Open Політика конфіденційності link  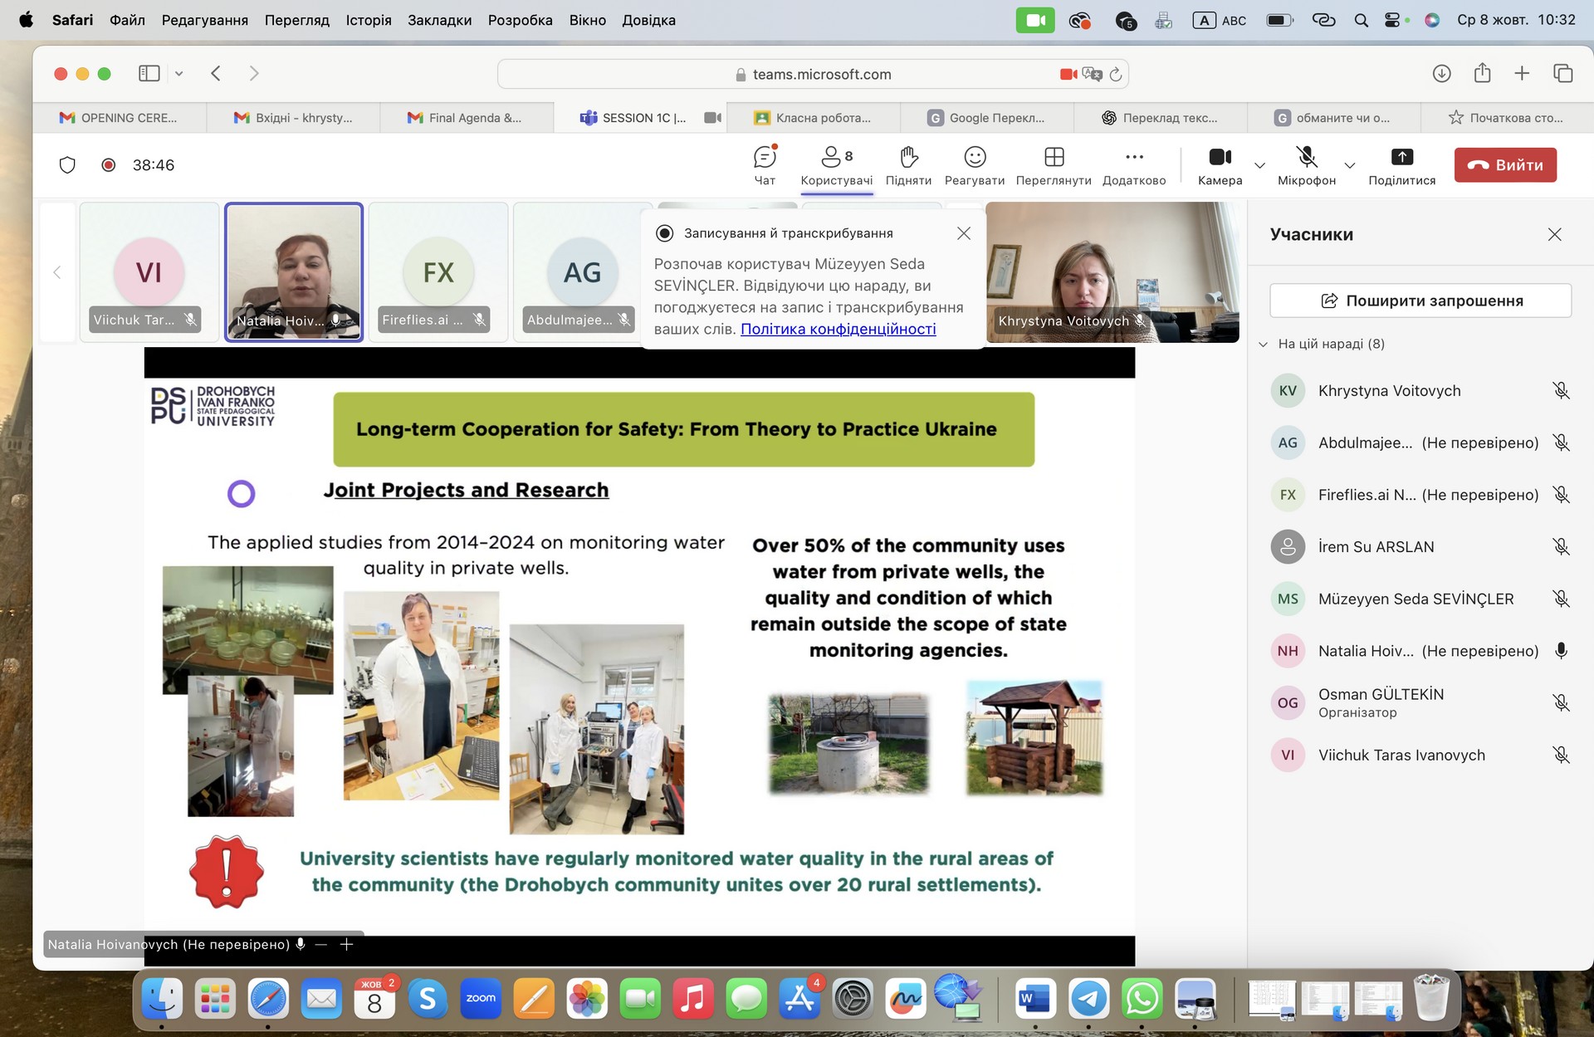[x=838, y=329]
